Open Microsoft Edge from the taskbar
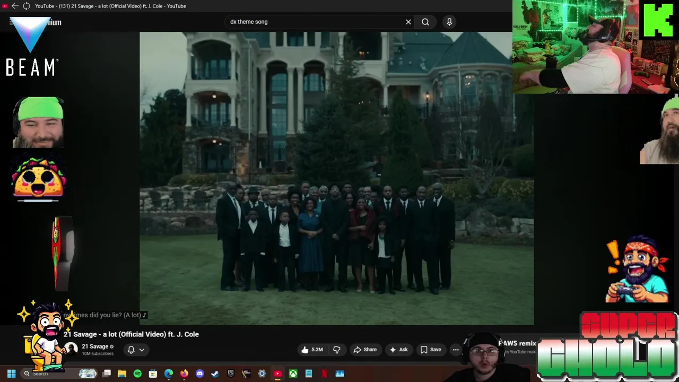Image resolution: width=679 pixels, height=382 pixels. coord(169,374)
